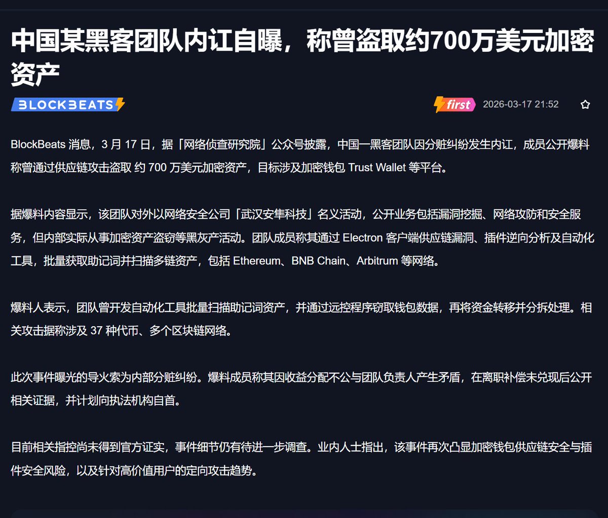608x518 pixels.
Task: Click the word 'Arbitrum'
Action: pyautogui.click(x=377, y=261)
